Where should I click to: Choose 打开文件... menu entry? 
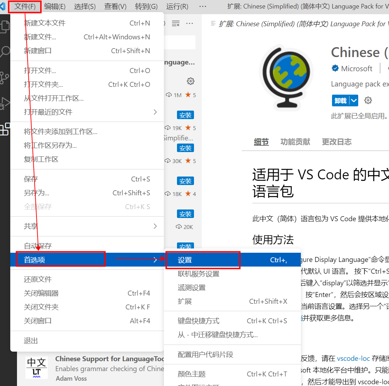[x=87, y=71]
